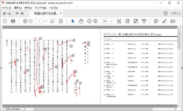The image size is (183, 111).
Task: Open the ファイル(F) menu
Action: pos(6,8)
